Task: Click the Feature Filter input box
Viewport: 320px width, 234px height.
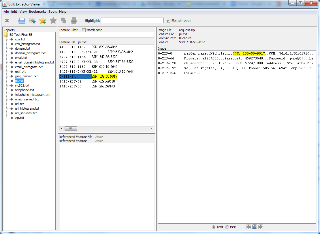Action: [x=106, y=35]
